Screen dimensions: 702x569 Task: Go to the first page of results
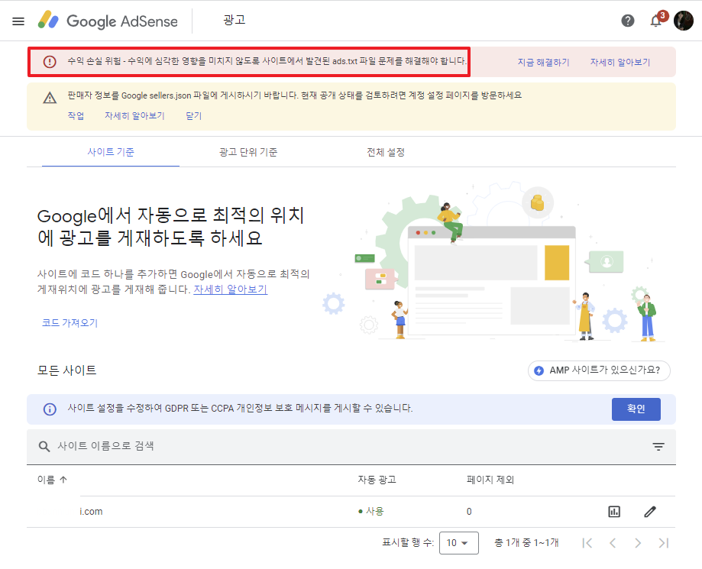tap(587, 543)
